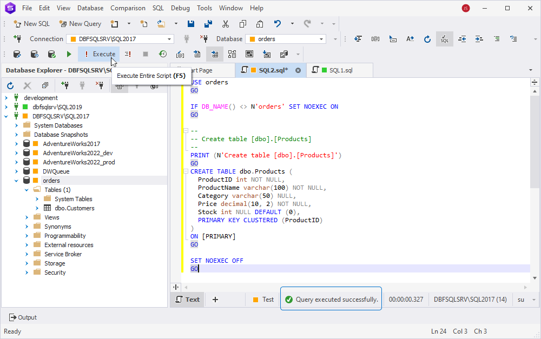
Task: Click the Format Document icon
Action: [358, 39]
